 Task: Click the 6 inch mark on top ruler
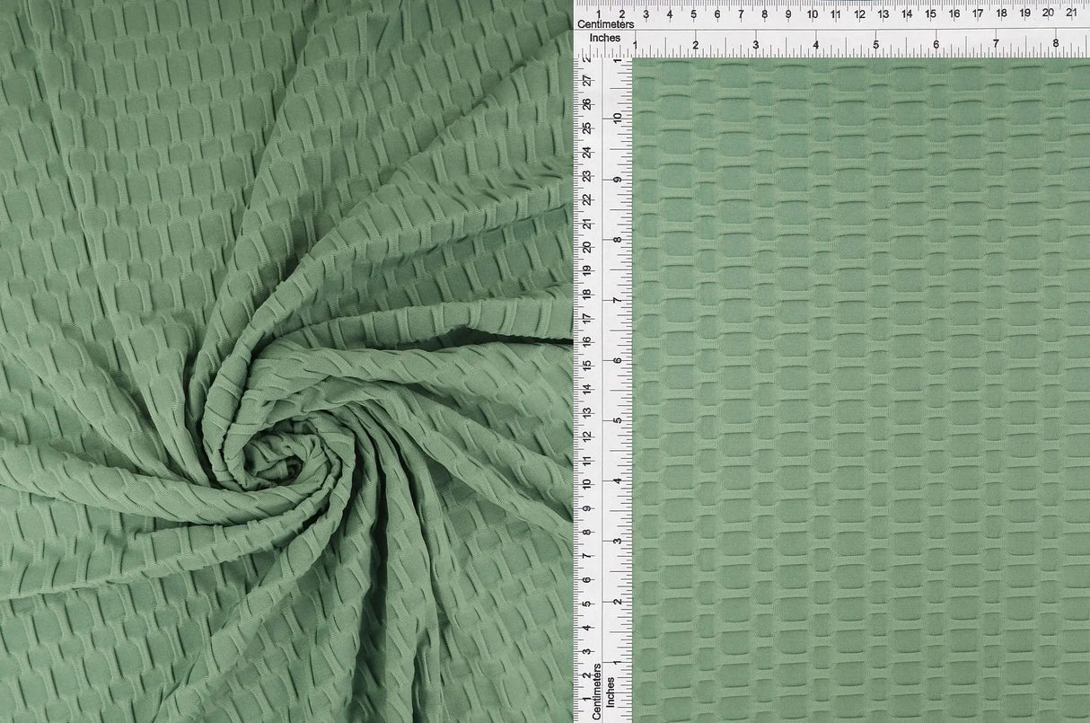coord(936,44)
